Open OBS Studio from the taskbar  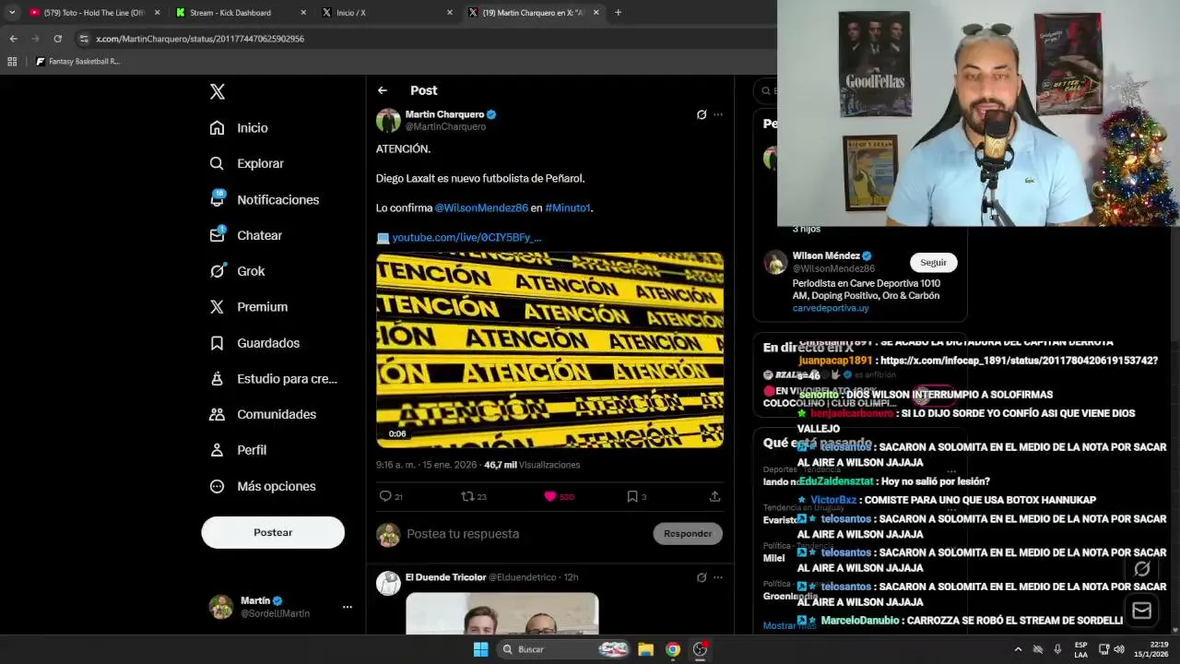(700, 649)
